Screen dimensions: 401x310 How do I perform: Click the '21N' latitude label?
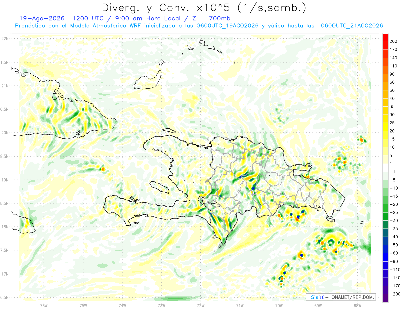(x=5, y=86)
